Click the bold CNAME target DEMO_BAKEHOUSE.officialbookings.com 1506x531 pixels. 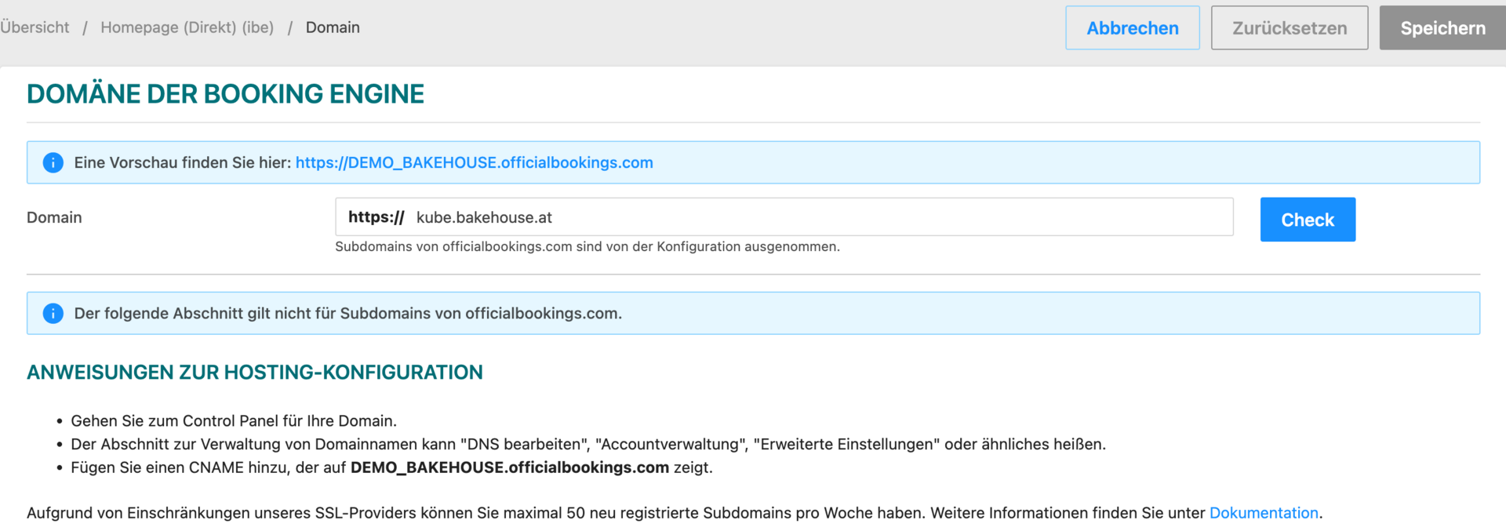pyautogui.click(x=509, y=467)
